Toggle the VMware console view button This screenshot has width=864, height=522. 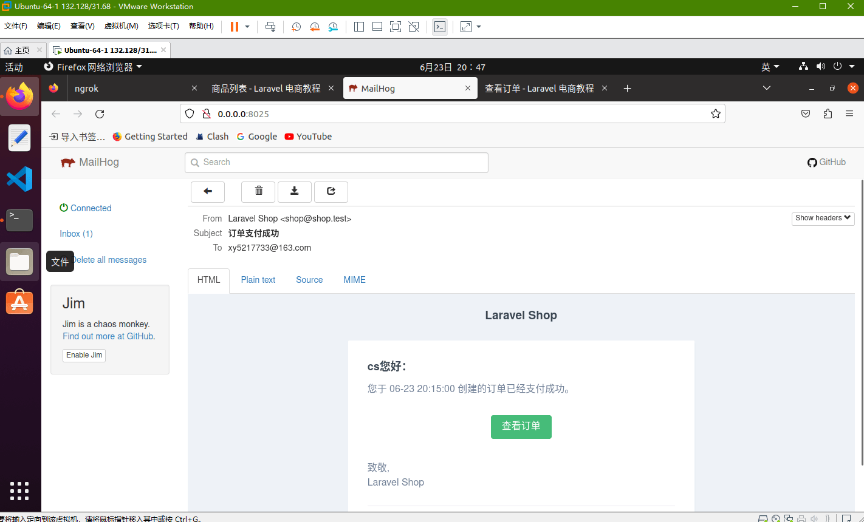tap(440, 27)
